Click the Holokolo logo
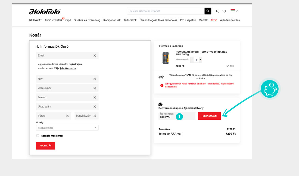This screenshot has width=299, height=176. click(45, 11)
